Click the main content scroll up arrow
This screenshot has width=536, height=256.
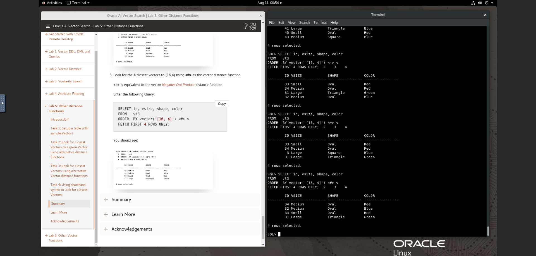263,22
